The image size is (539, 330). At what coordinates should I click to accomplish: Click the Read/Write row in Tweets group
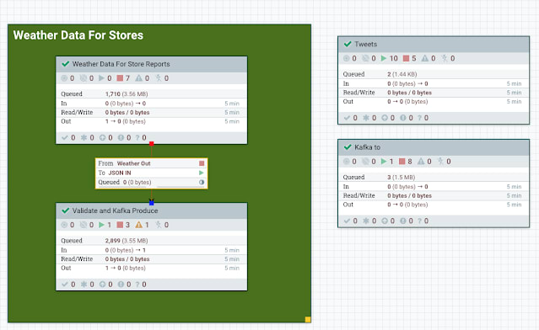(x=433, y=93)
